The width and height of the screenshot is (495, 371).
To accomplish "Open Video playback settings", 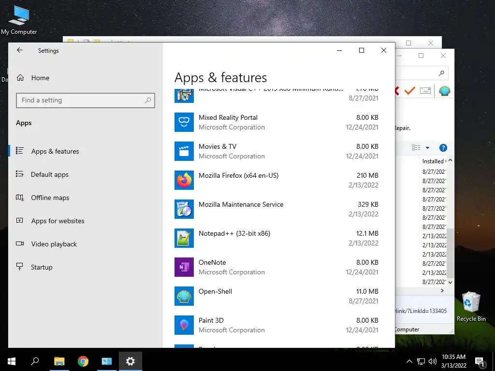I will [54, 244].
